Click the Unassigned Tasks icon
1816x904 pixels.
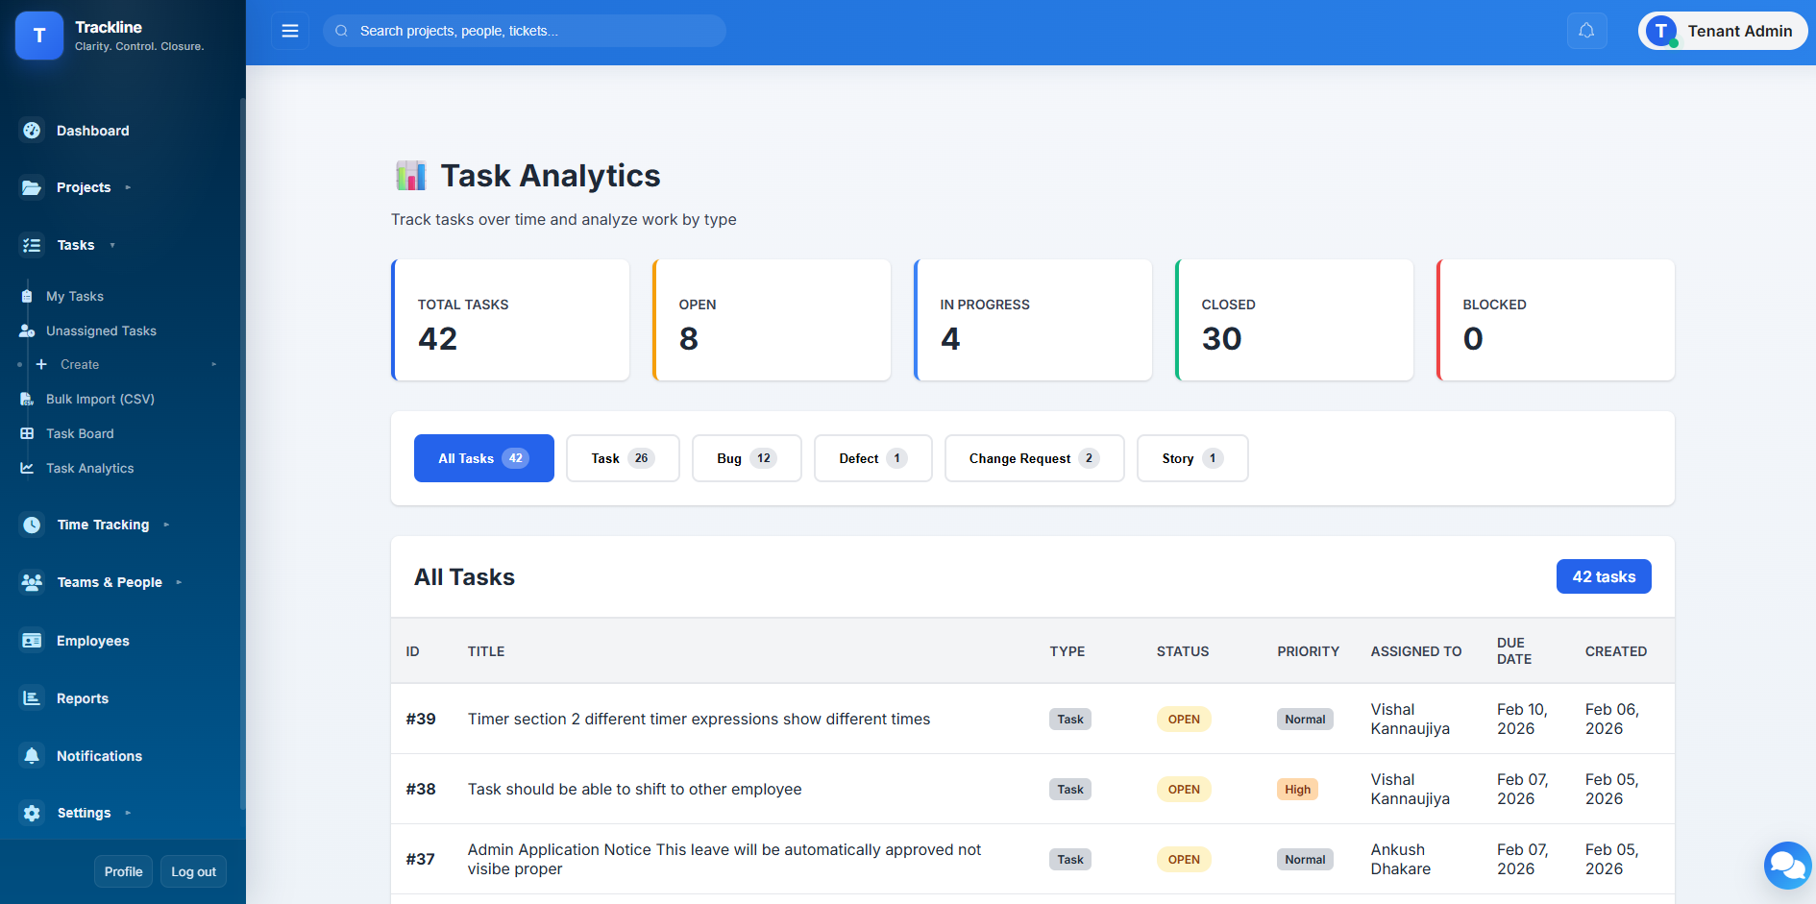(27, 330)
